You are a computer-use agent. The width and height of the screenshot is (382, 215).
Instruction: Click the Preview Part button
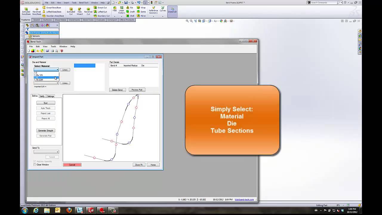(x=137, y=90)
